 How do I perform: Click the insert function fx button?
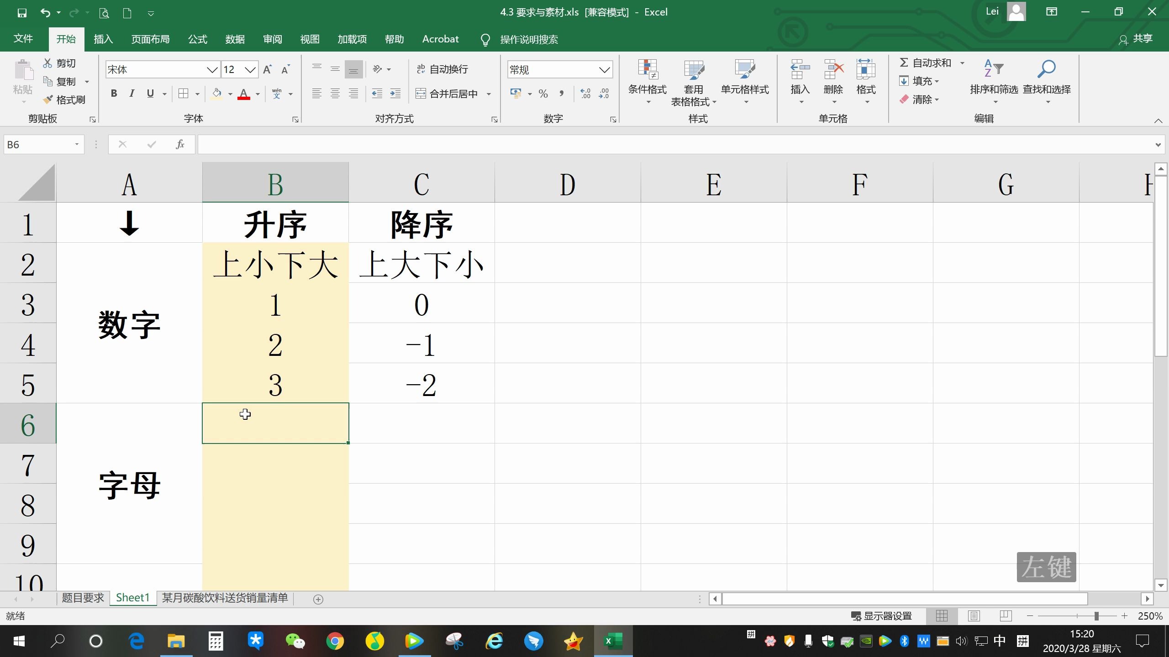(x=179, y=144)
